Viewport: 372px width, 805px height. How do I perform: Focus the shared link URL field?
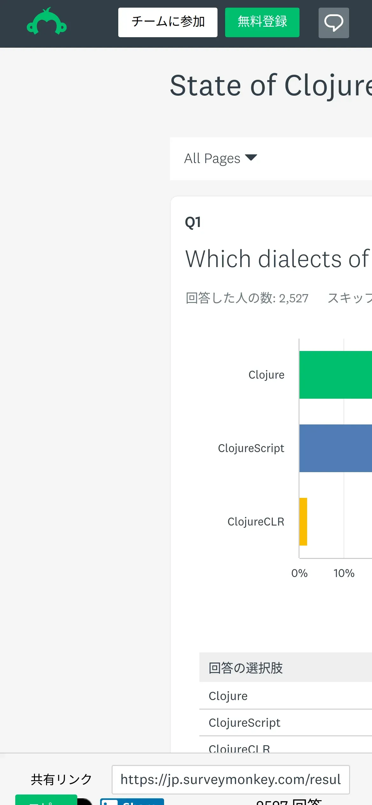pos(231,780)
